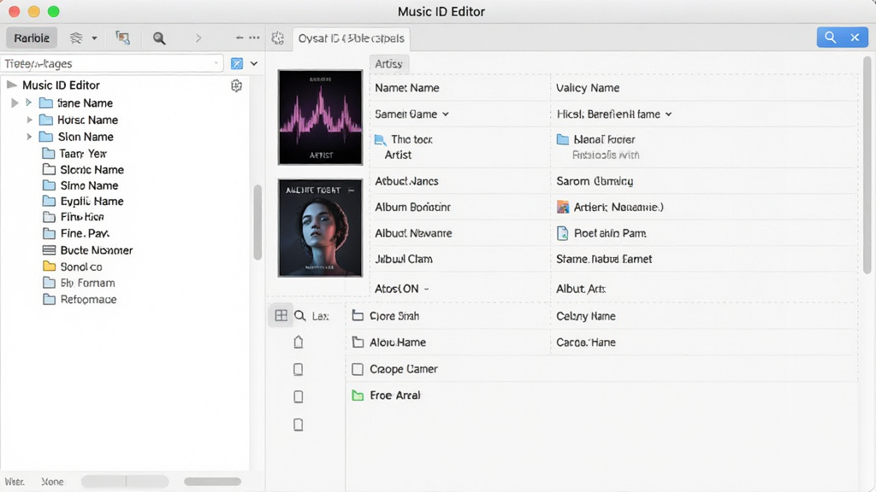This screenshot has width=876, height=492.
Task: Click left status bar slider
Action: coord(125,482)
